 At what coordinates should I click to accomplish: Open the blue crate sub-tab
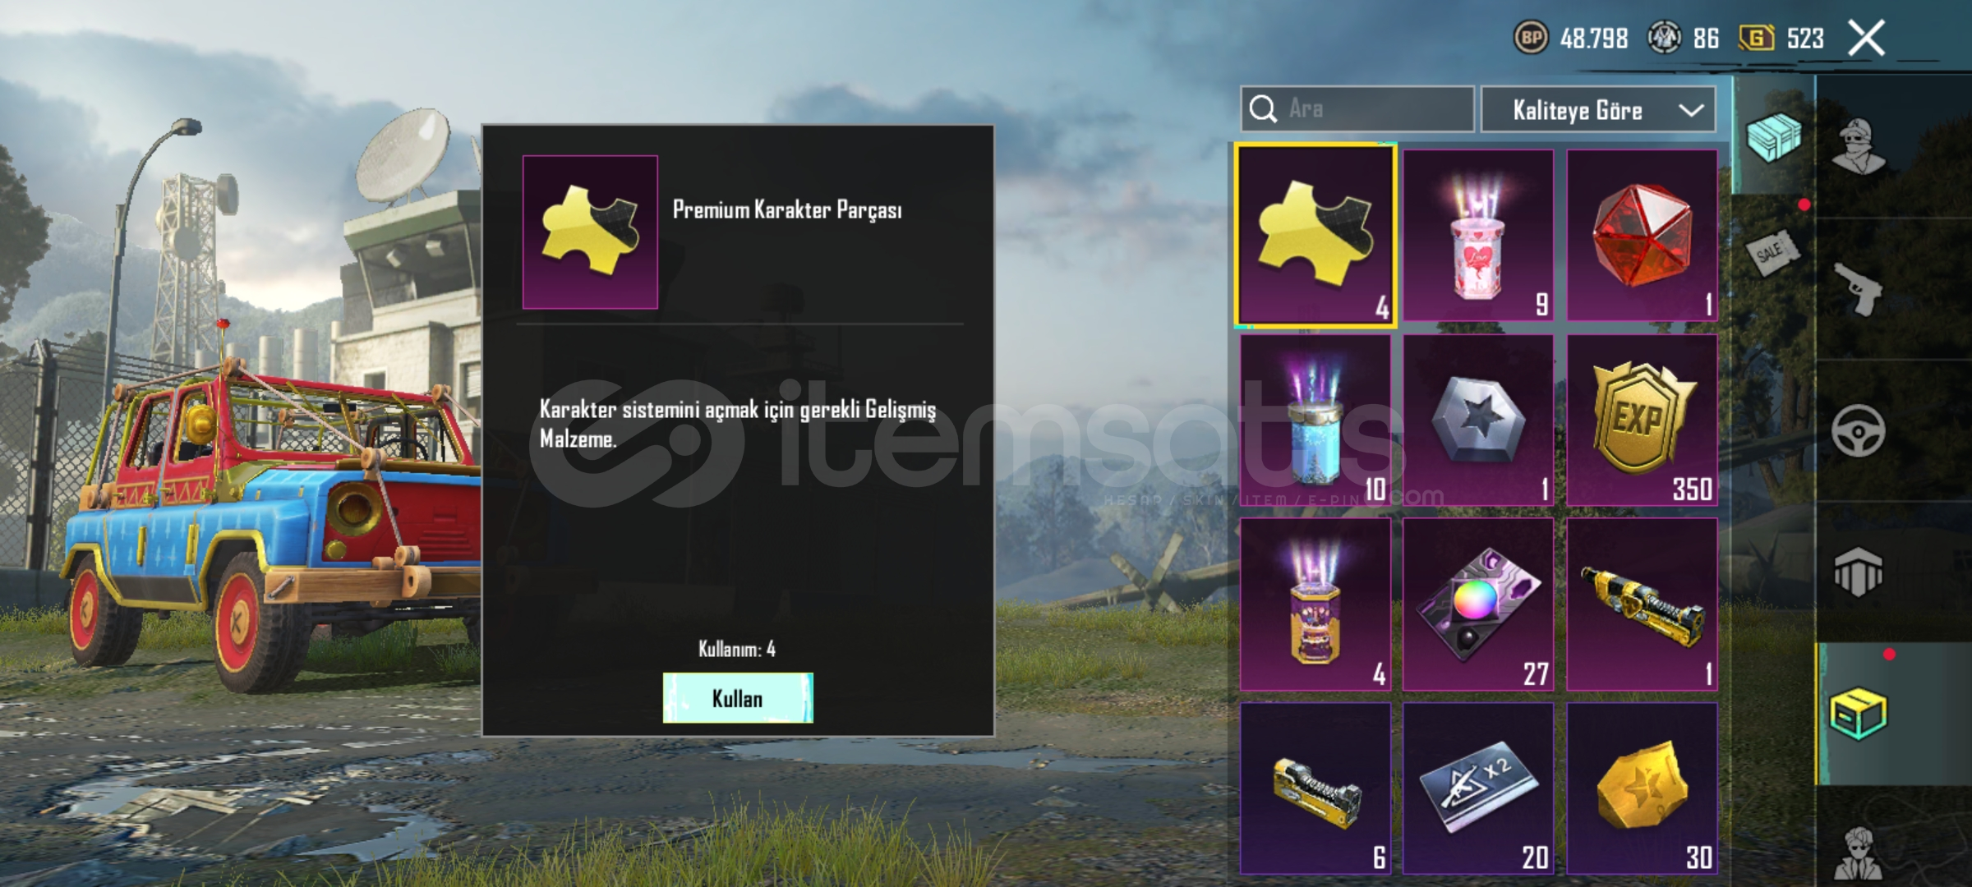click(1773, 136)
